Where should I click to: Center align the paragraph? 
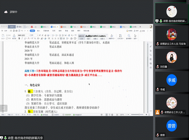click(55, 38)
